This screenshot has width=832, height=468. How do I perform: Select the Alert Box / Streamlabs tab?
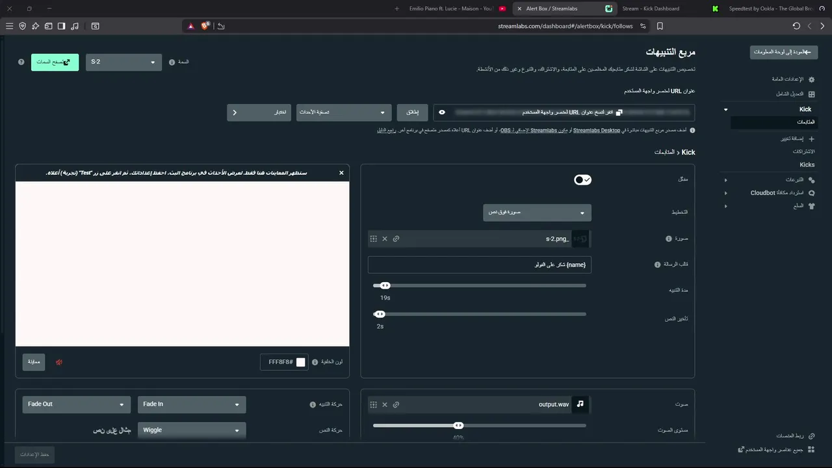coord(564,8)
